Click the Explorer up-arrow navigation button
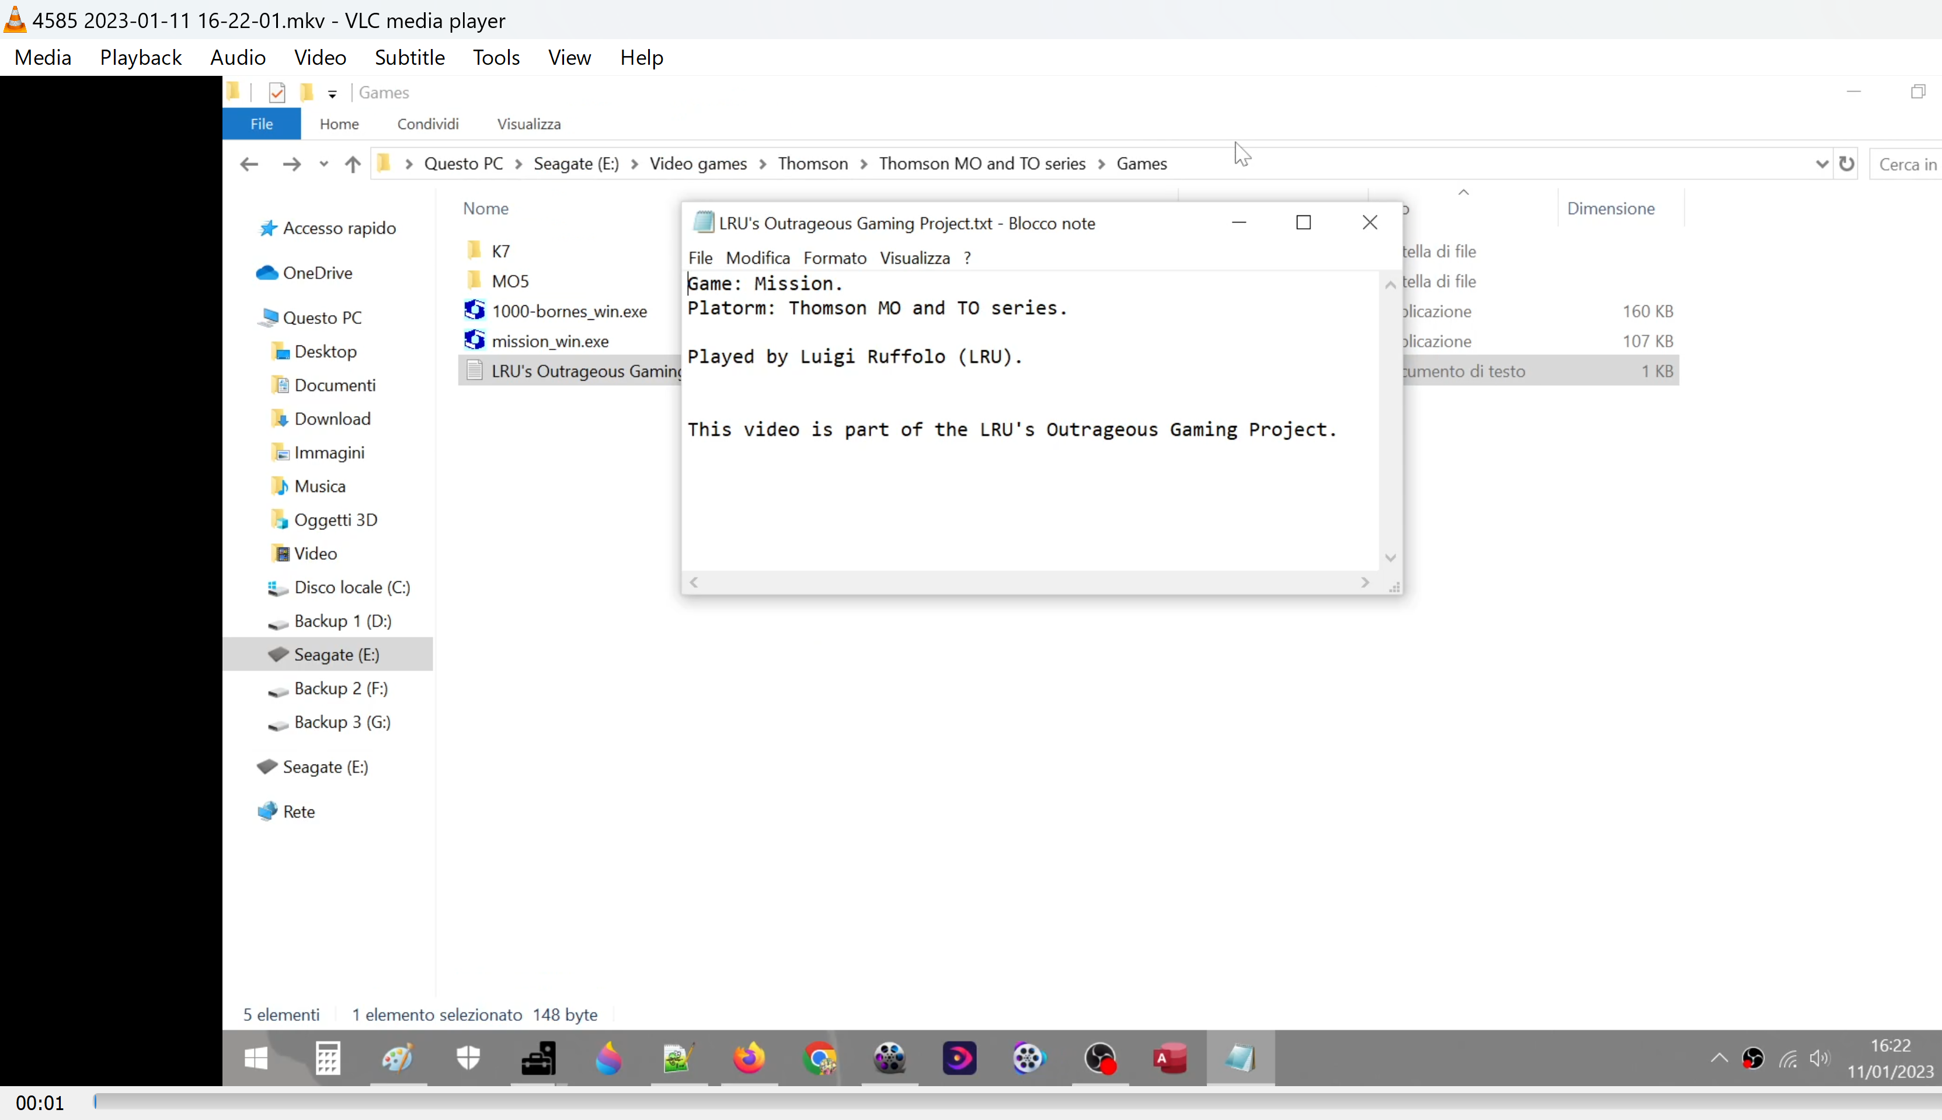1942x1120 pixels. pyautogui.click(x=353, y=164)
